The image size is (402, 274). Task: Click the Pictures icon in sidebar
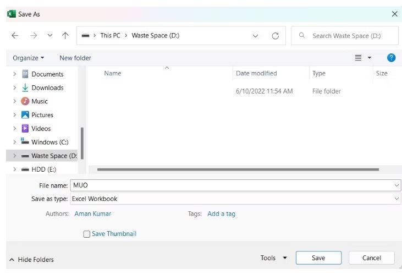(25, 114)
